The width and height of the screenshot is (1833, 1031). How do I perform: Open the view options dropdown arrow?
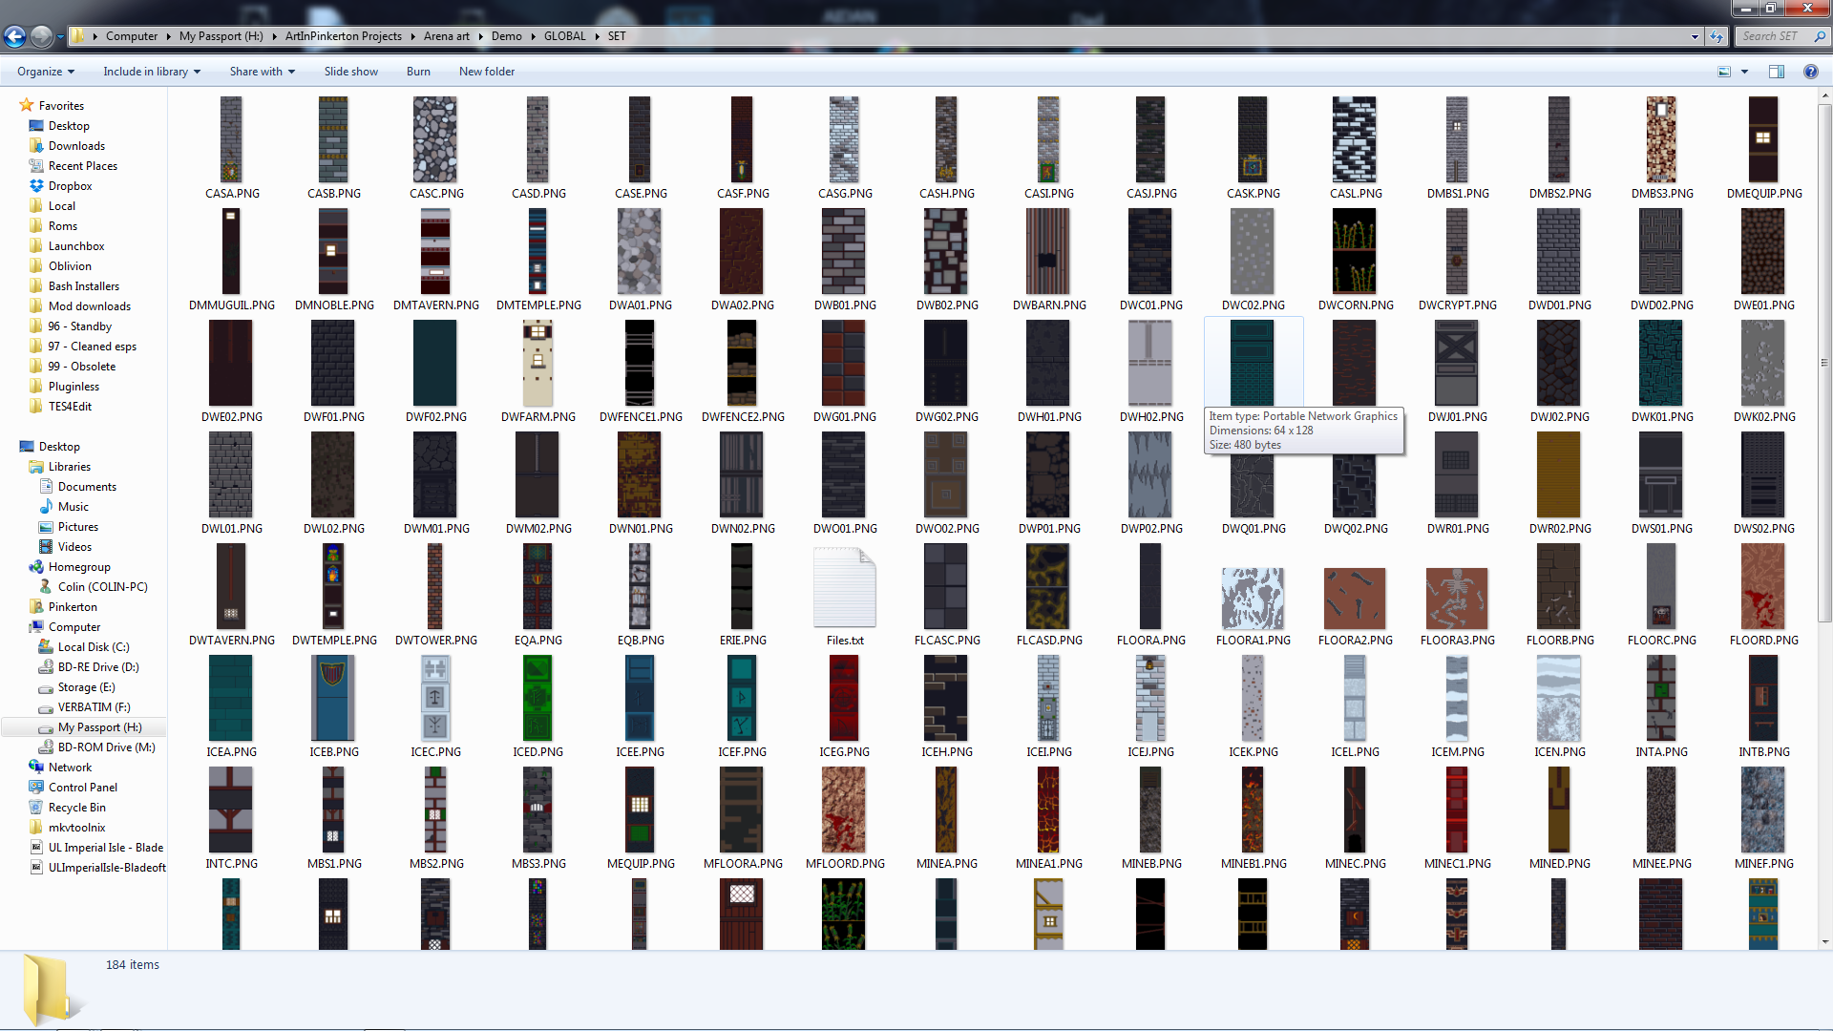click(x=1744, y=72)
